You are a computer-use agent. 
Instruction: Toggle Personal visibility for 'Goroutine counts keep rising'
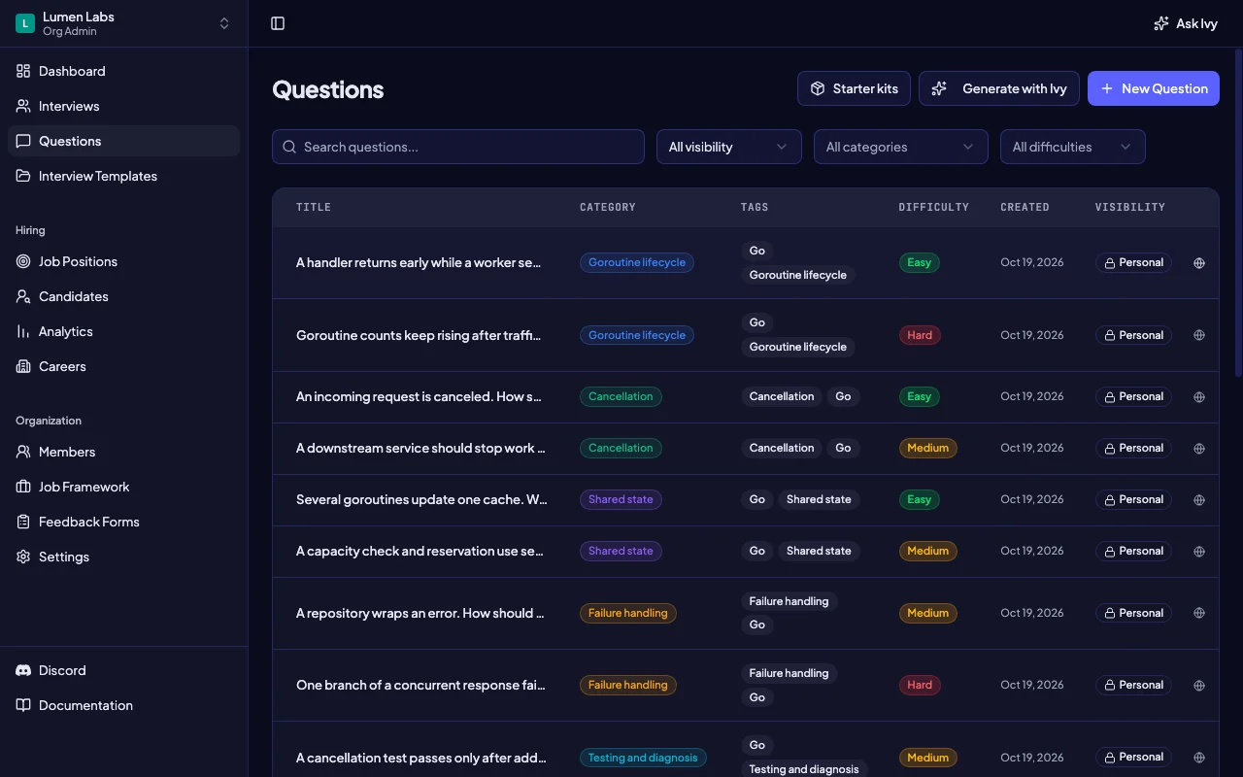[1133, 335]
